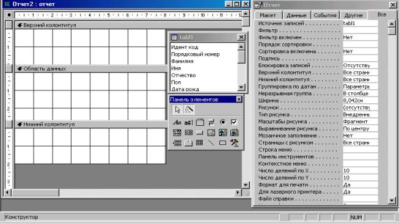
Task: Choose the Rectangle tool
Action: (x=222, y=143)
